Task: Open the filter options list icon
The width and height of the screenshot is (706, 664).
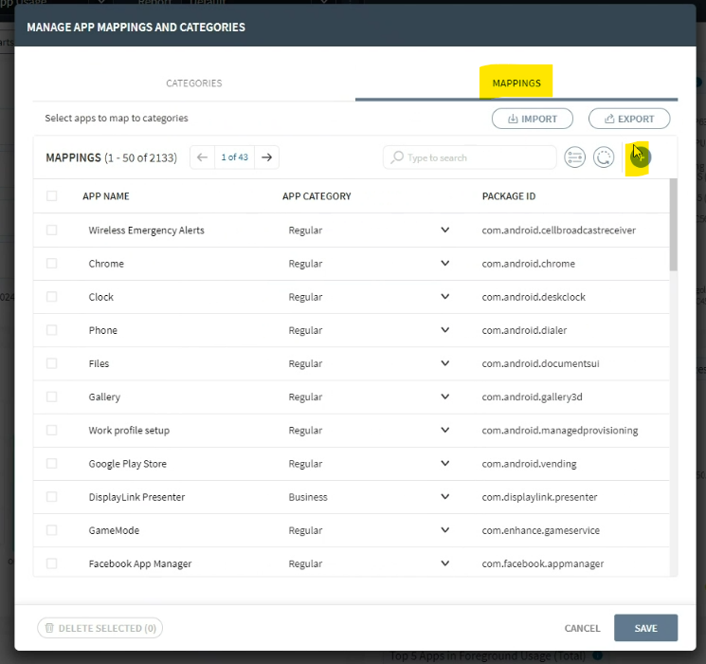Action: click(x=574, y=157)
